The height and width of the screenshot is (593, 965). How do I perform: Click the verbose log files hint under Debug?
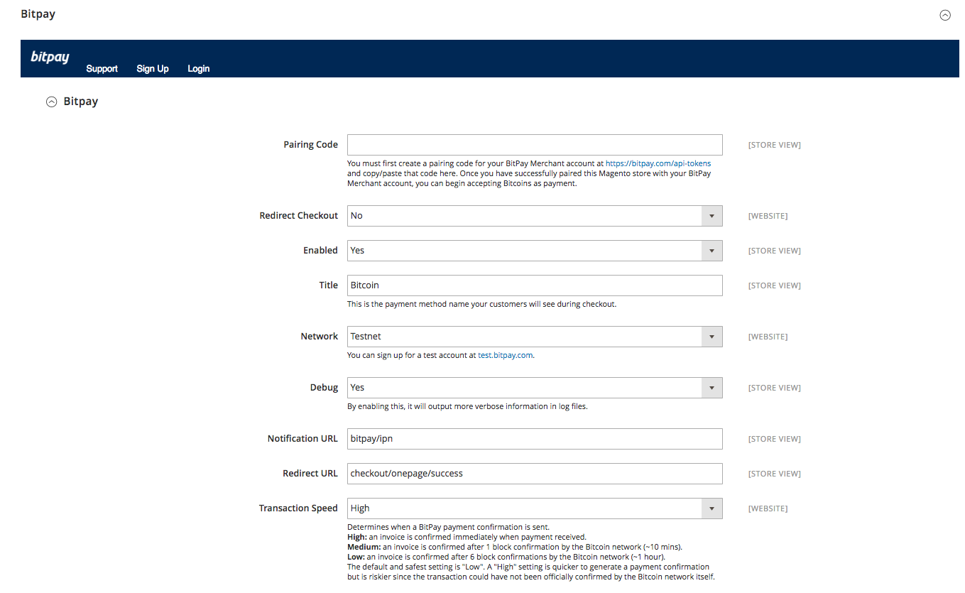[x=467, y=406]
